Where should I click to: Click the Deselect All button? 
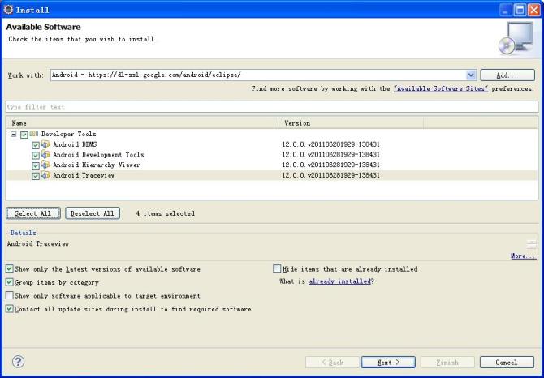tap(92, 213)
